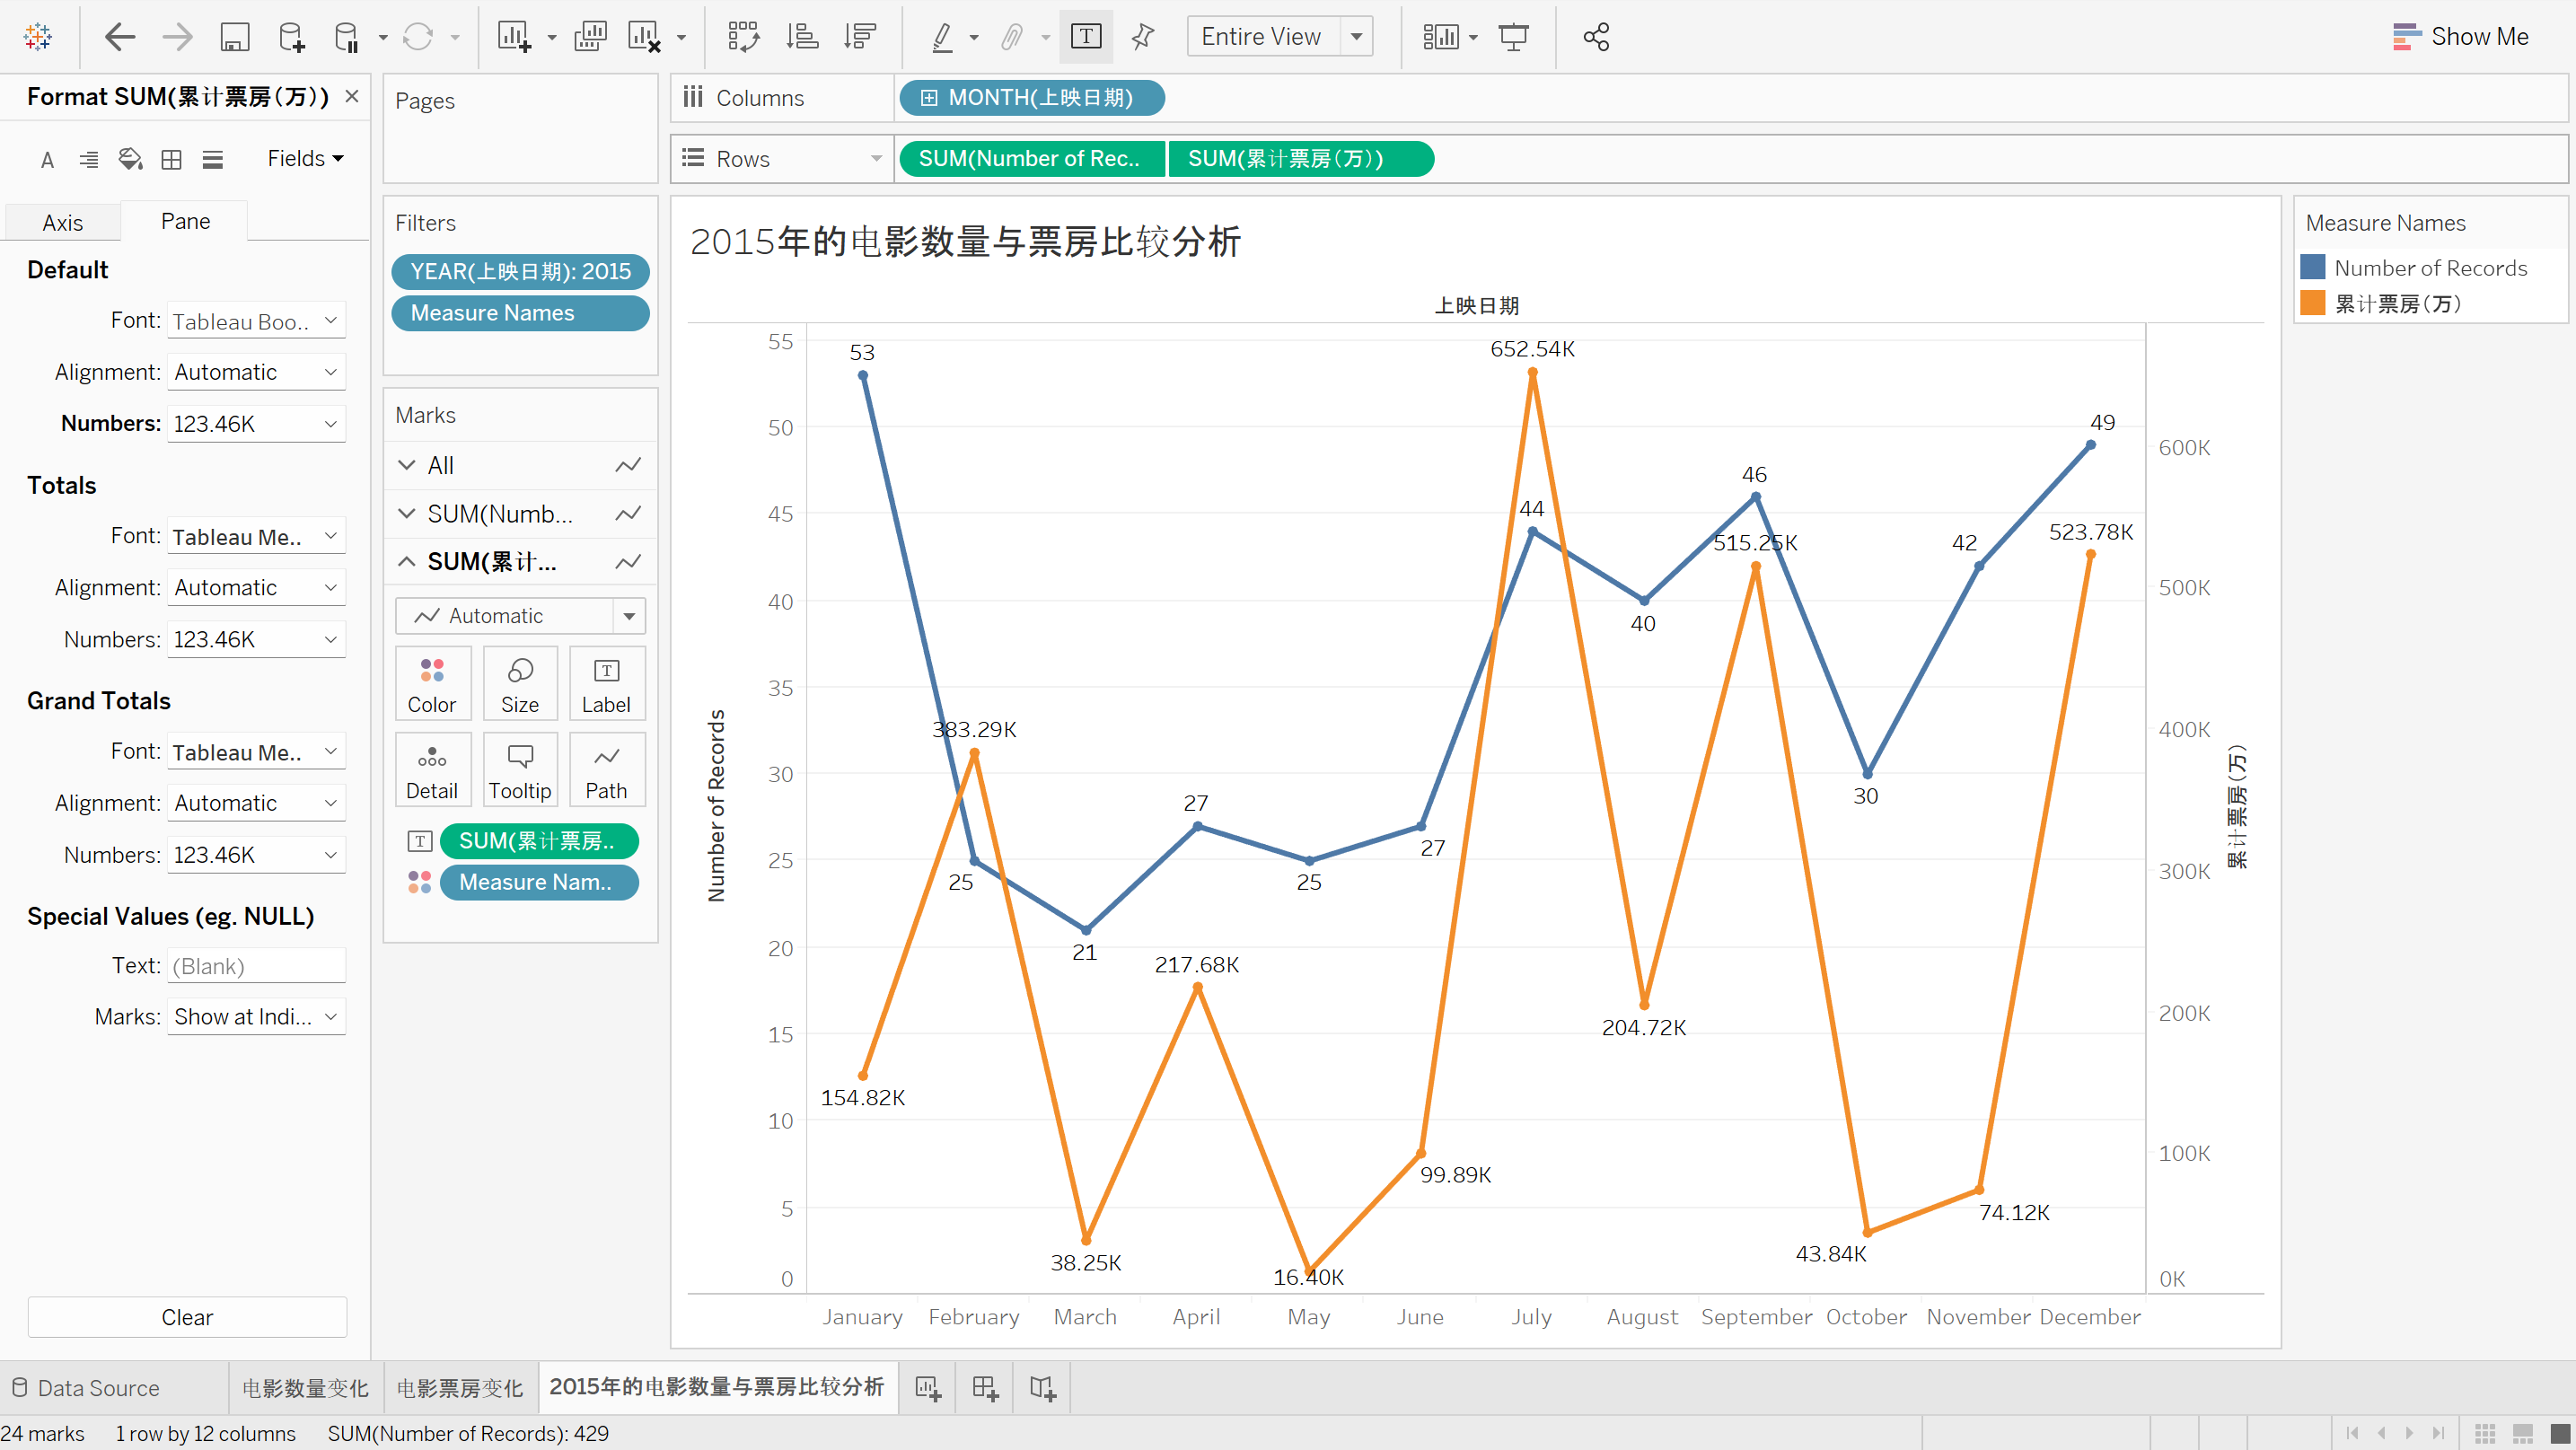
Task: Open Default Numbers format dropdown
Action: [256, 424]
